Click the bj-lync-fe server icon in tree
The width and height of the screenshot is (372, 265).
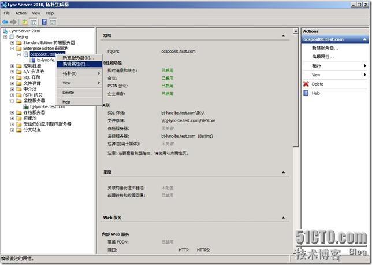[33, 60]
